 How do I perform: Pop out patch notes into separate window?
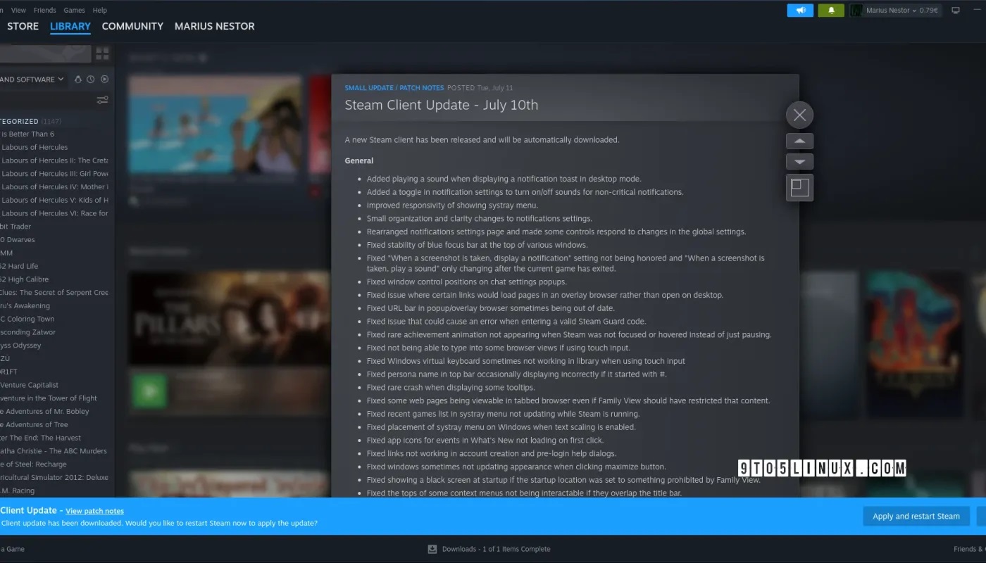799,187
